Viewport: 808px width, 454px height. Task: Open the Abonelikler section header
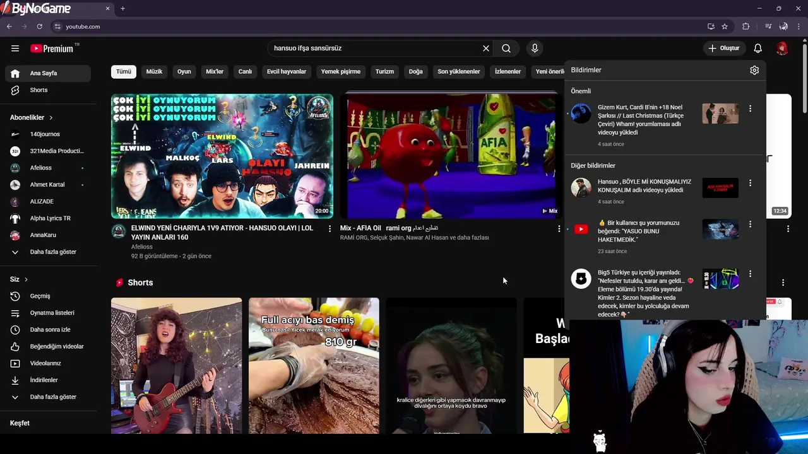pyautogui.click(x=32, y=117)
